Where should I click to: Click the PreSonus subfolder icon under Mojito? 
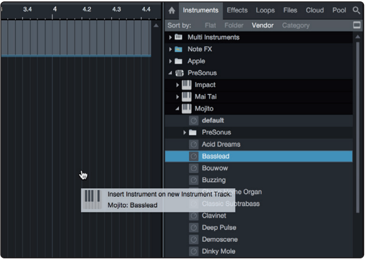(x=193, y=132)
